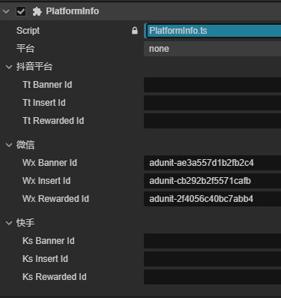Image resolution: width=281 pixels, height=298 pixels.
Task: Open the 平台 dropdown showing none
Action: tap(213, 49)
